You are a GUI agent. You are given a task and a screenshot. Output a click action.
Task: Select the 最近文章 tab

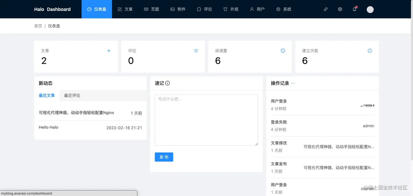point(47,95)
